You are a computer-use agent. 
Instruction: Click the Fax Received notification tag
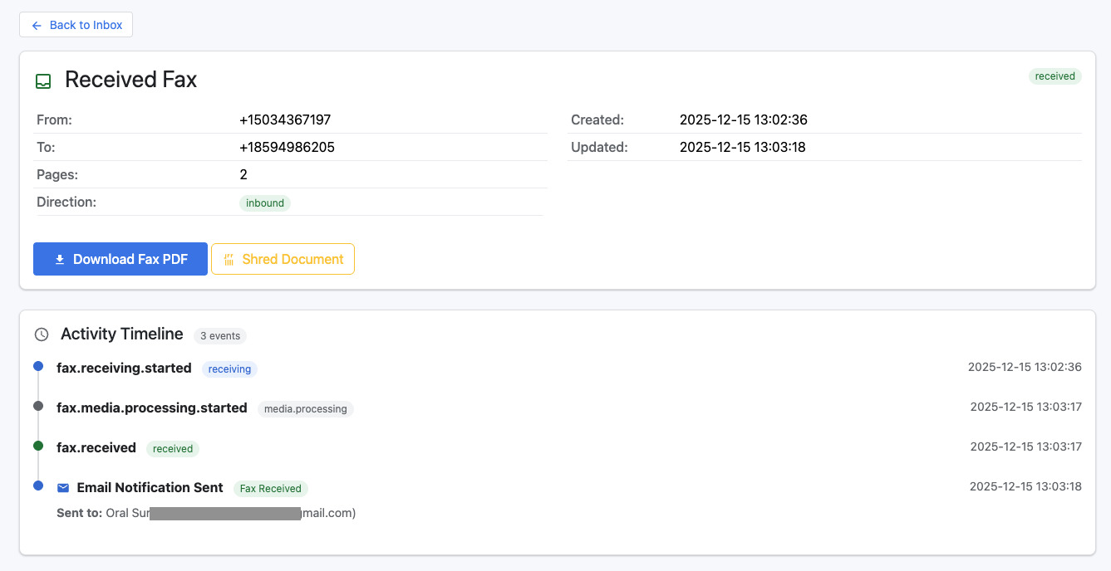coord(270,489)
